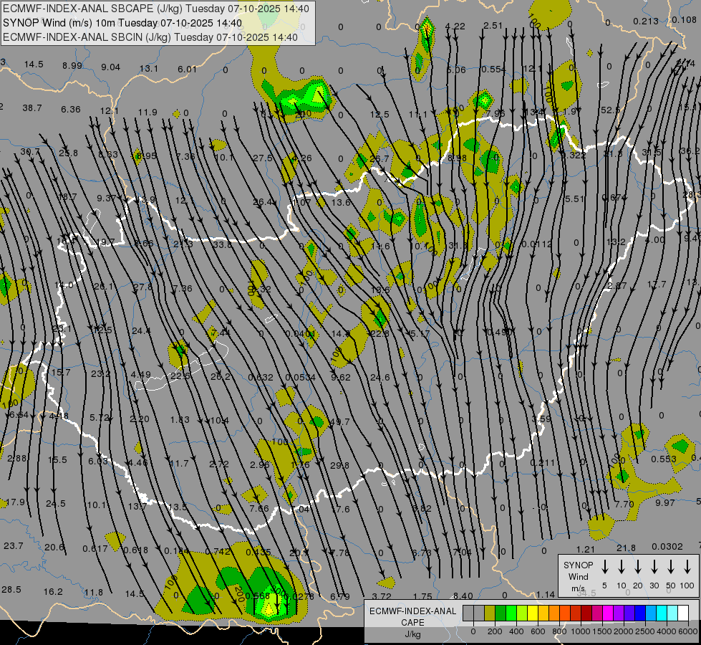Click the 23.7 value on the map

13,545
